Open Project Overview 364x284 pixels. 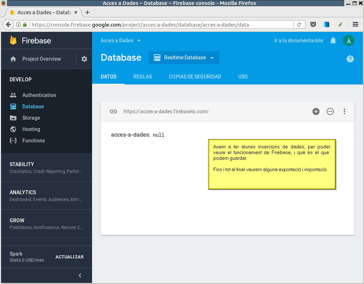(42, 59)
